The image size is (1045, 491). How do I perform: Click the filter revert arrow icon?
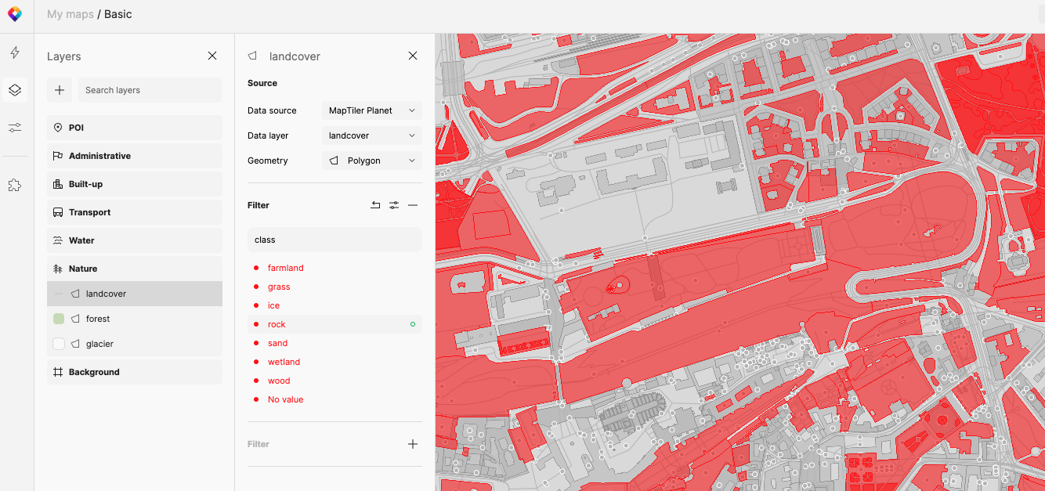click(x=375, y=205)
